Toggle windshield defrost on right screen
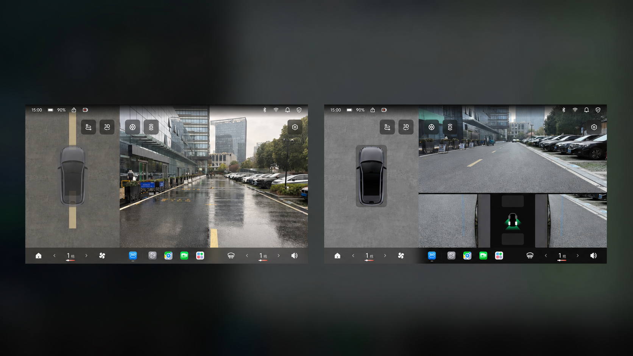 click(530, 256)
